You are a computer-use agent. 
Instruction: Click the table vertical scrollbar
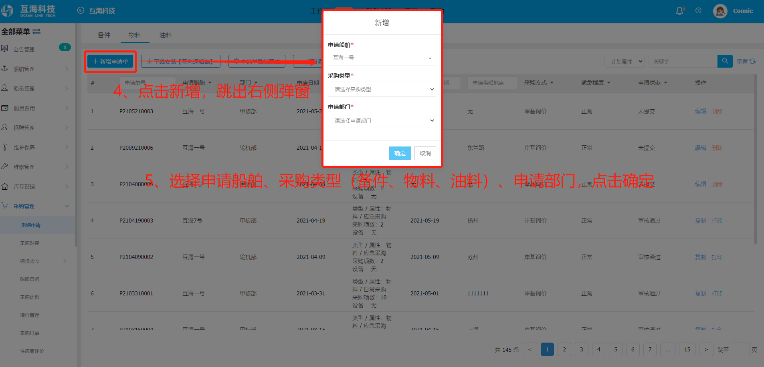756,159
